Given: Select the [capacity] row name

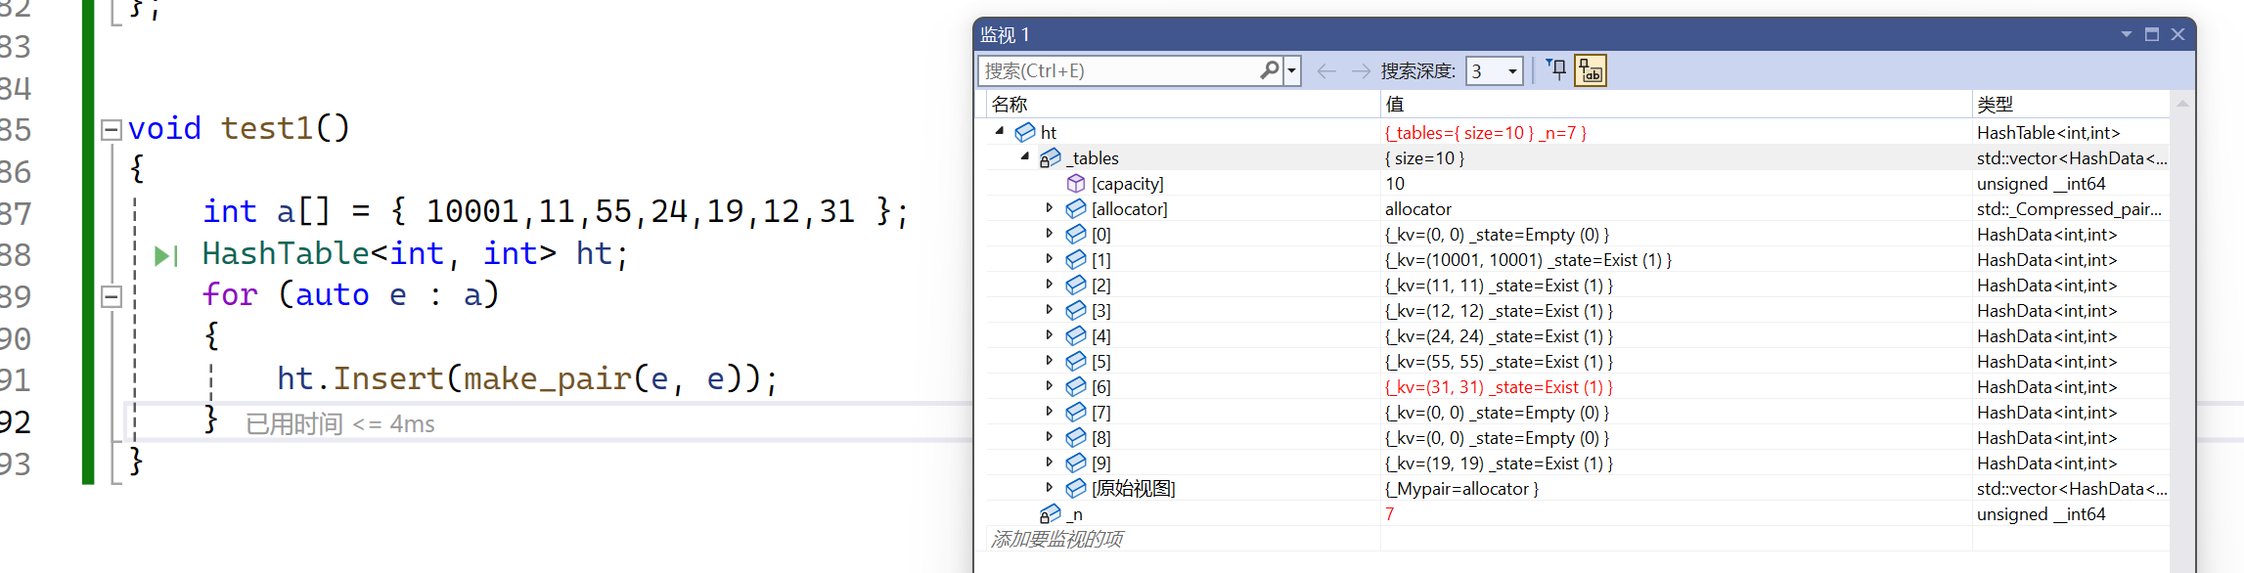Looking at the screenshot, I should (x=1127, y=183).
